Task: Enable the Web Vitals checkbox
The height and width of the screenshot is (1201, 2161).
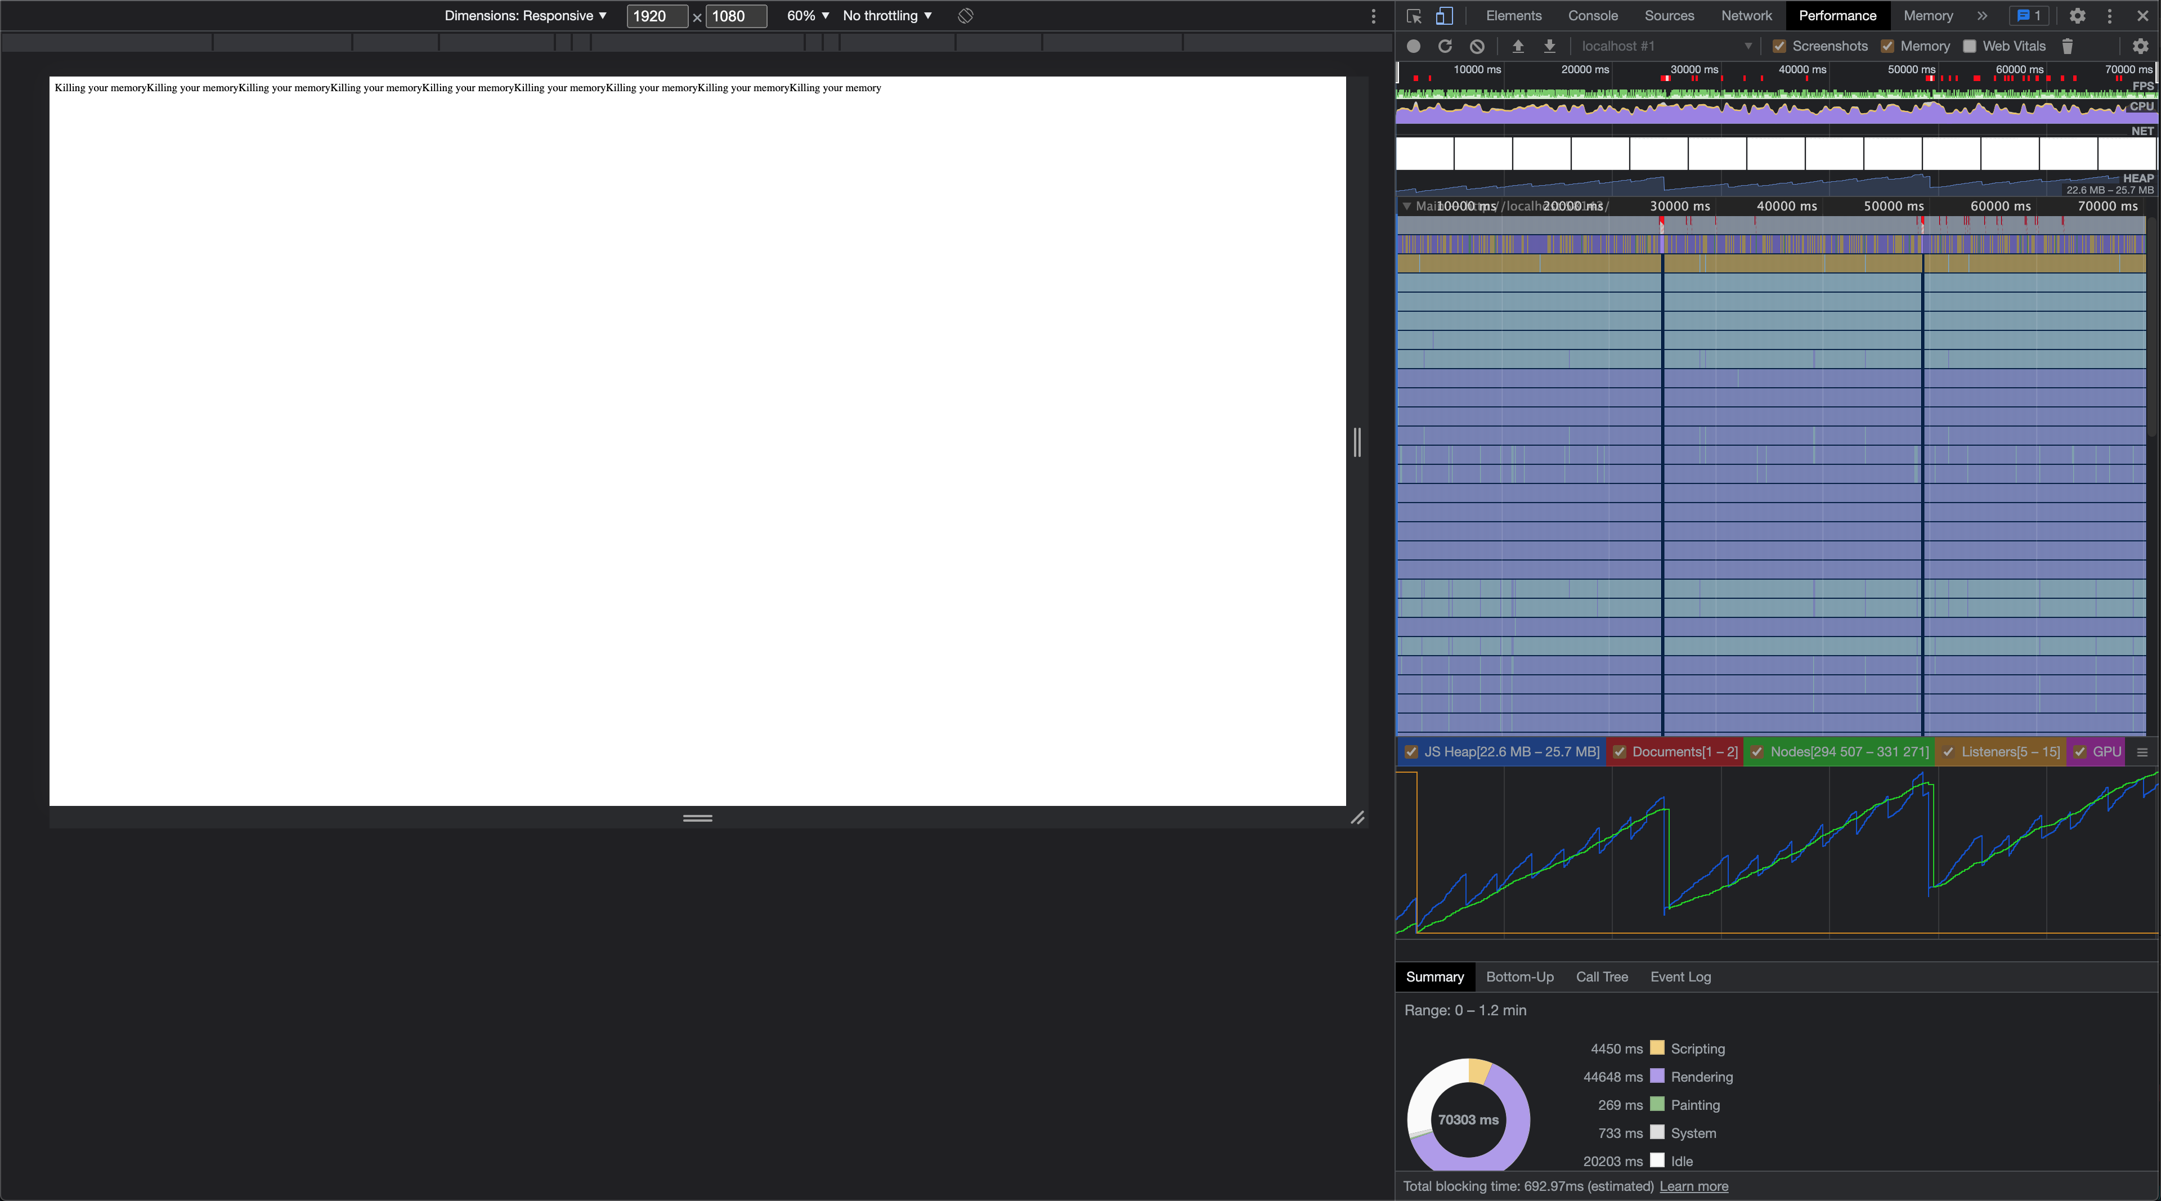Action: [1969, 46]
